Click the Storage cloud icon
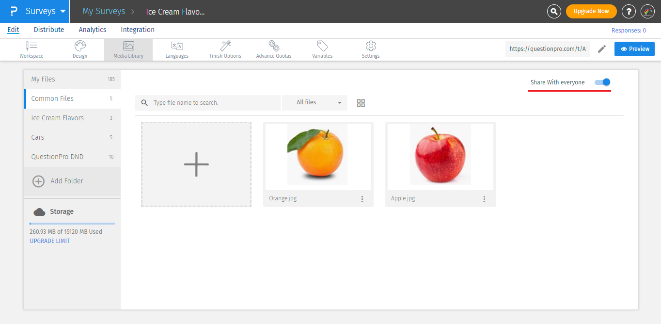 click(40, 212)
